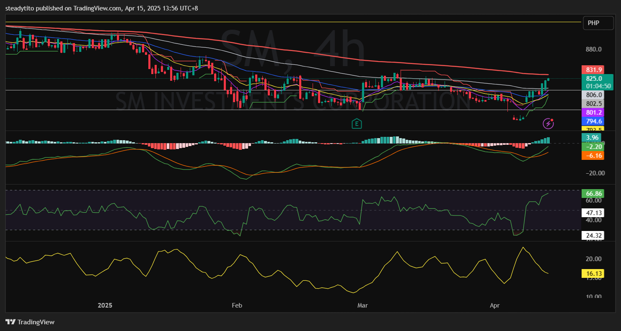The image size is (621, 331).
Task: Click the 880.0 price axis value
Action: (x=594, y=49)
